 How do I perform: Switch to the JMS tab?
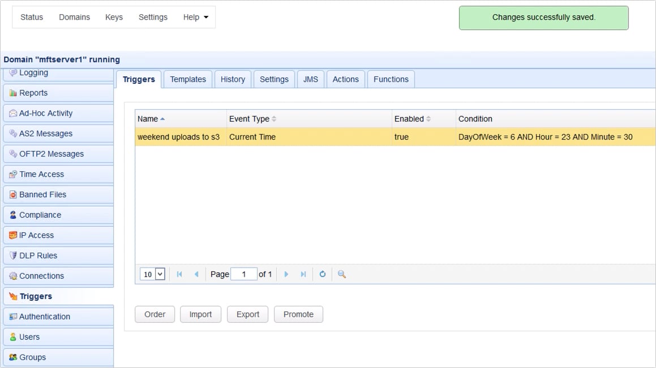(310, 79)
